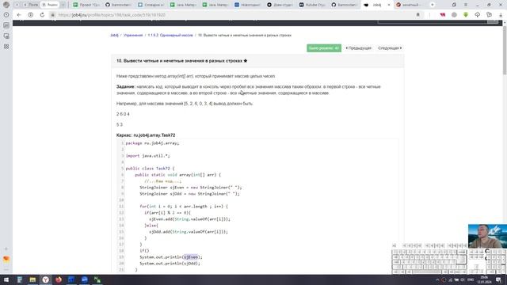Switch to the нечетный search tab
This screenshot has height=285, width=507.
[x=410, y=5]
